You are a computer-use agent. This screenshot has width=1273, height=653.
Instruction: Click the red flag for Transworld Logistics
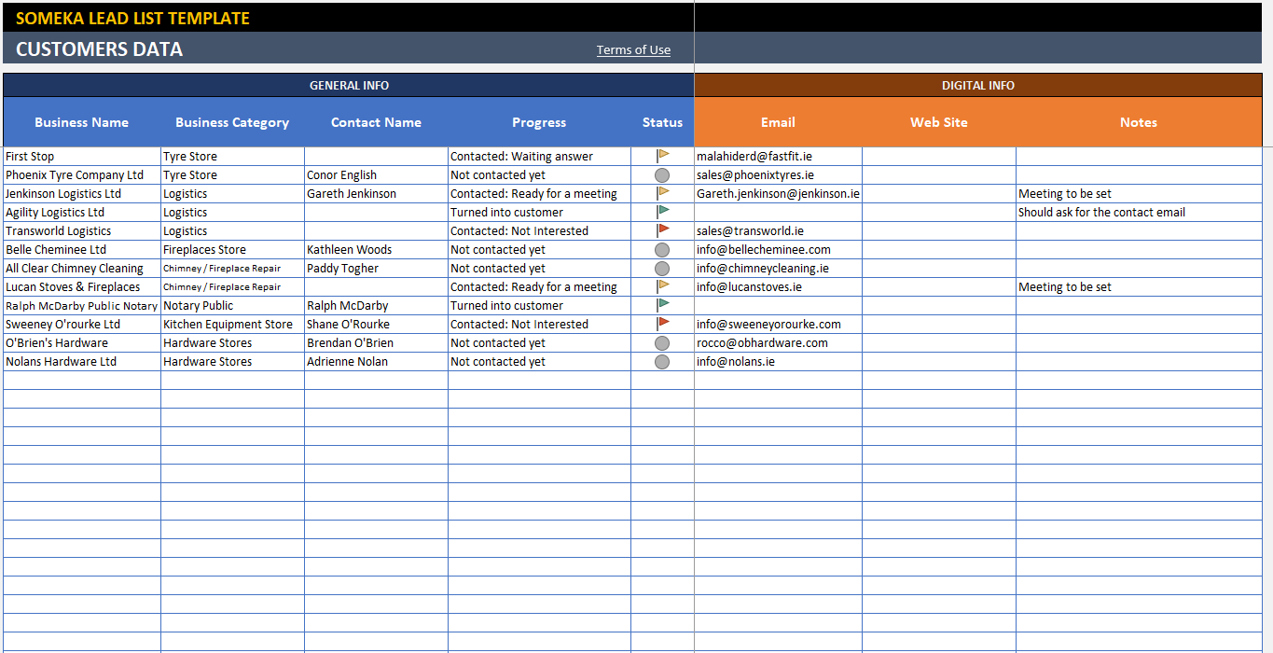click(x=663, y=231)
